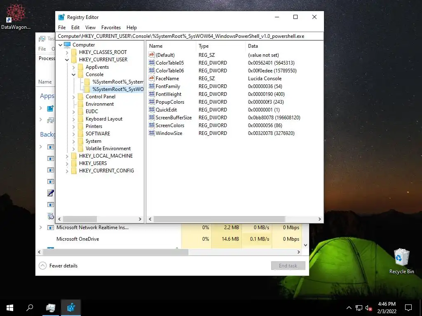Image resolution: width=422 pixels, height=316 pixels.
Task: Sort values by the Type column header
Action: click(x=221, y=46)
